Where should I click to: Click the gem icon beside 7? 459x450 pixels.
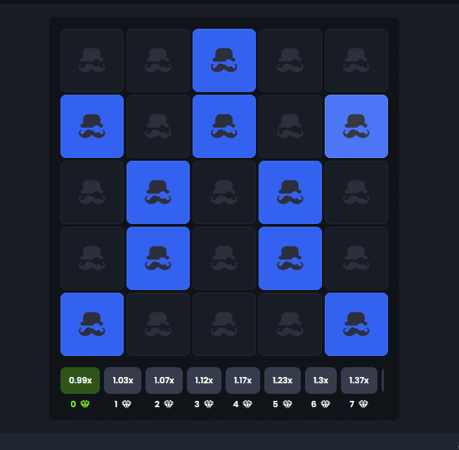pos(363,404)
